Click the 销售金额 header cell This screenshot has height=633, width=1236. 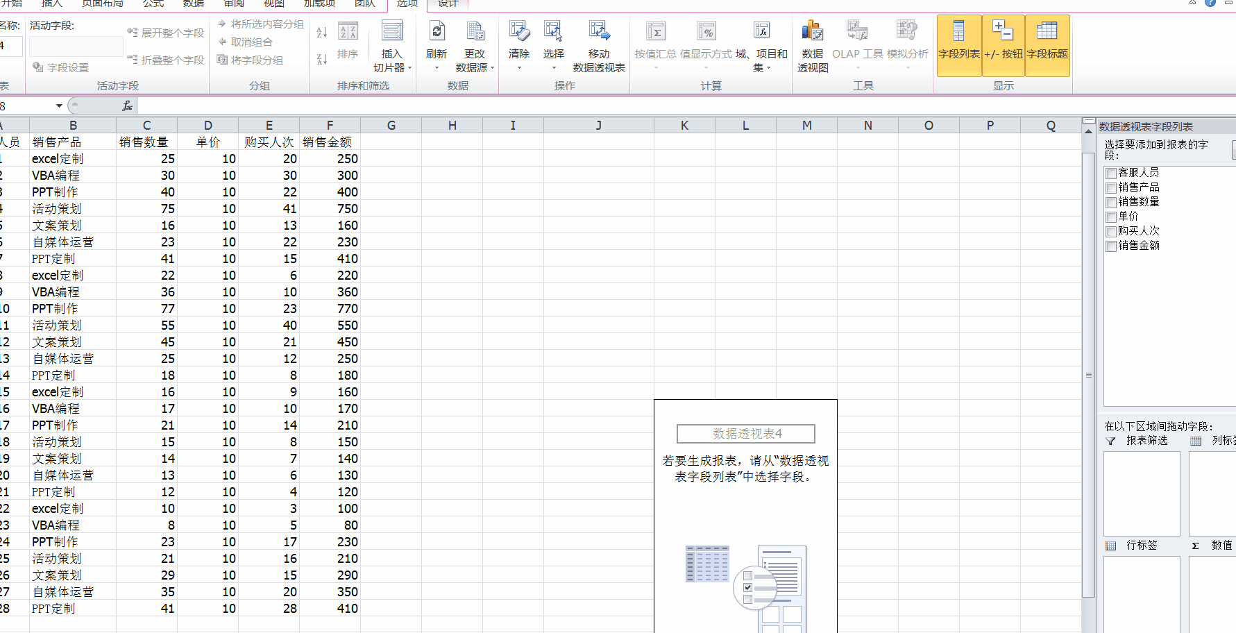pyautogui.click(x=330, y=142)
